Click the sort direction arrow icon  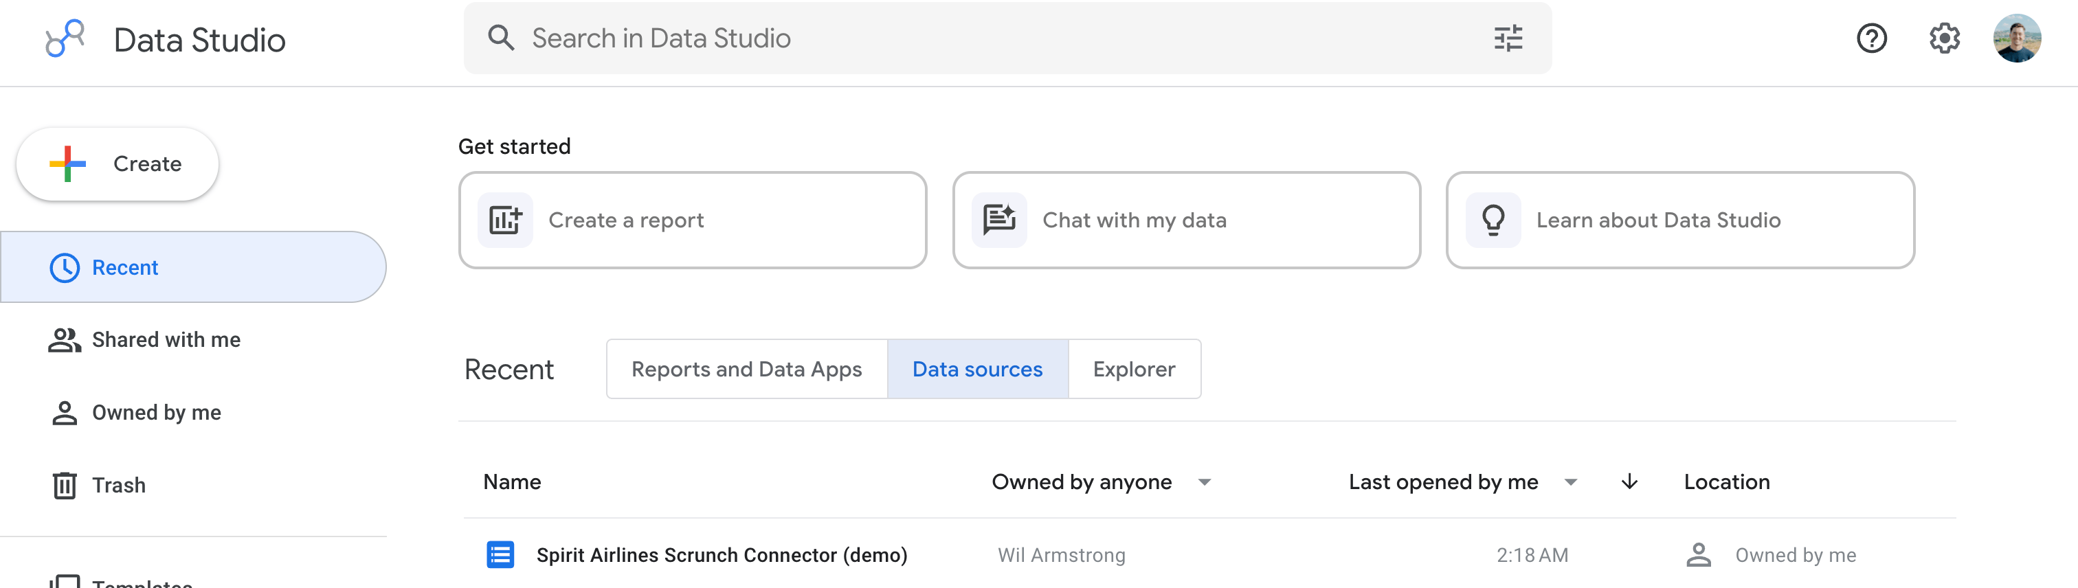[1629, 482]
